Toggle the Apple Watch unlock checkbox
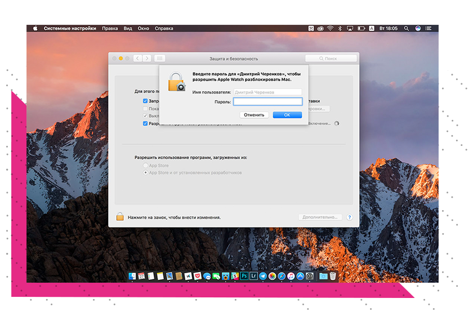 pyautogui.click(x=145, y=123)
